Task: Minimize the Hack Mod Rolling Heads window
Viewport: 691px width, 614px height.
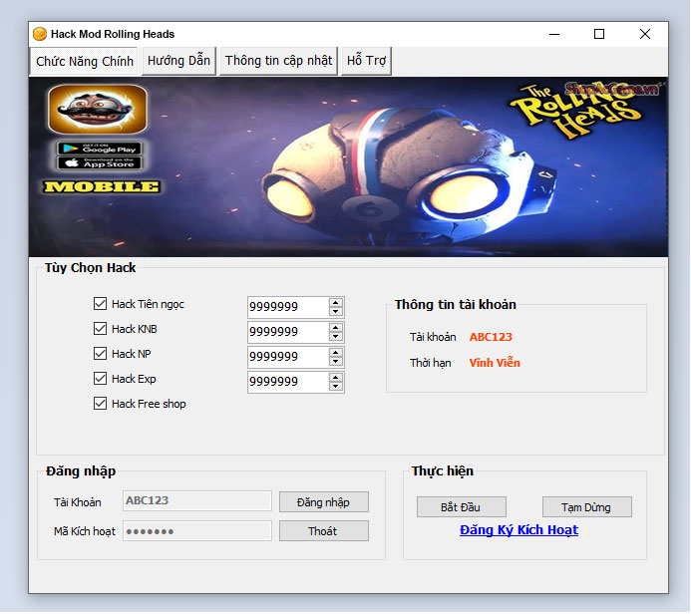Action: click(x=554, y=34)
